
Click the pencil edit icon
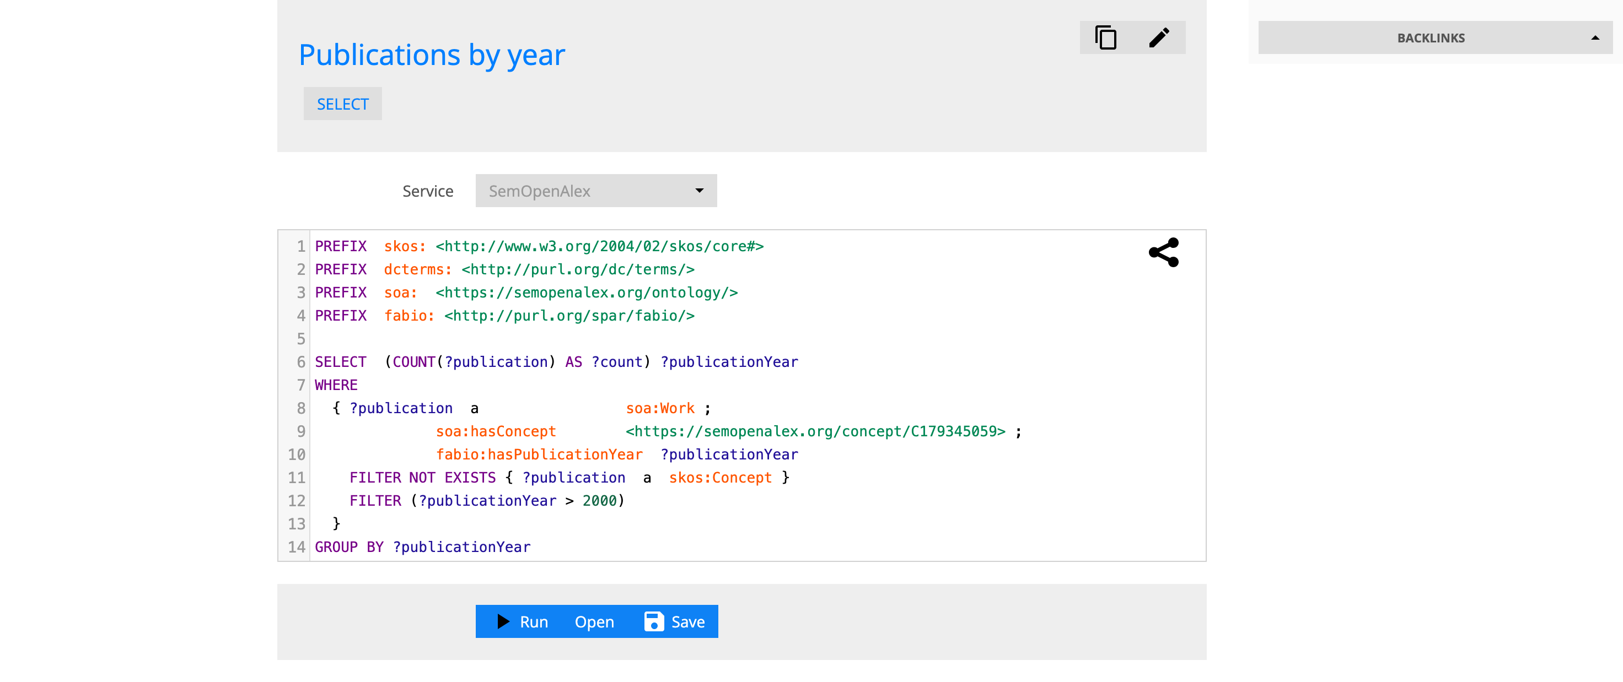1159,38
